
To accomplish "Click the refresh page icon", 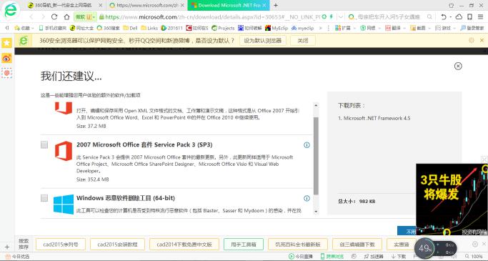I will tap(54, 17).
